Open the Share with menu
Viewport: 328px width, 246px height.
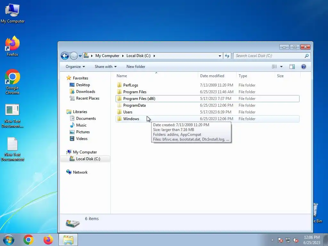[x=106, y=67]
